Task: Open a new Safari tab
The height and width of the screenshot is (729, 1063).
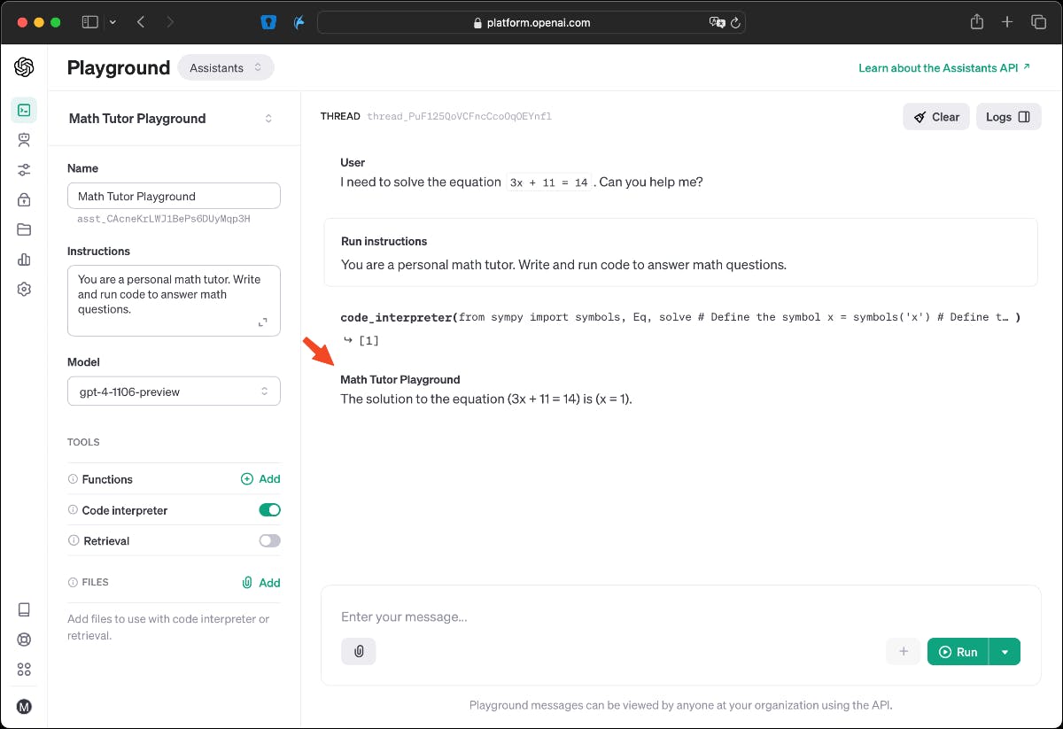Action: click(x=1007, y=22)
